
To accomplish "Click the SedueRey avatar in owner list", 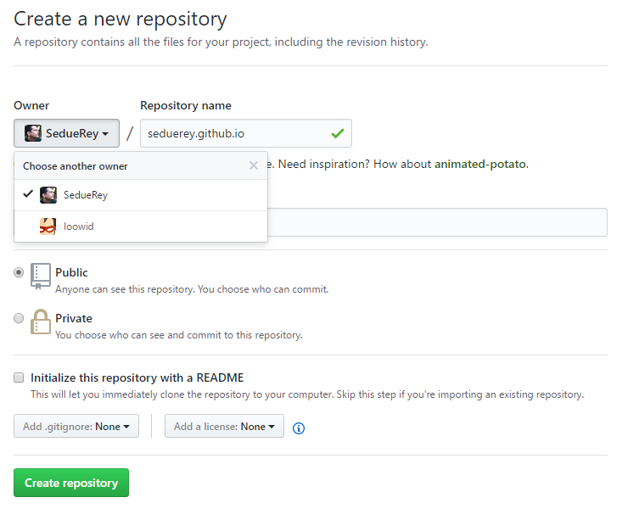I will pos(48,195).
